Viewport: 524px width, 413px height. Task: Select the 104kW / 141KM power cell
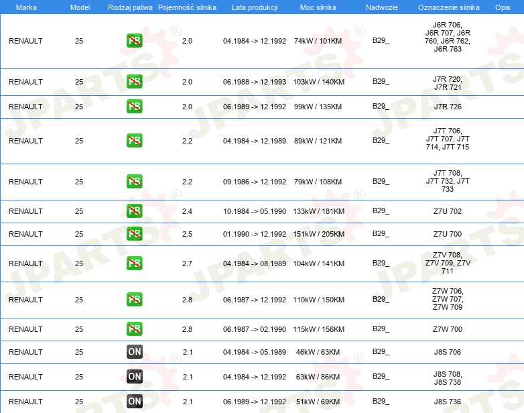[x=318, y=263]
